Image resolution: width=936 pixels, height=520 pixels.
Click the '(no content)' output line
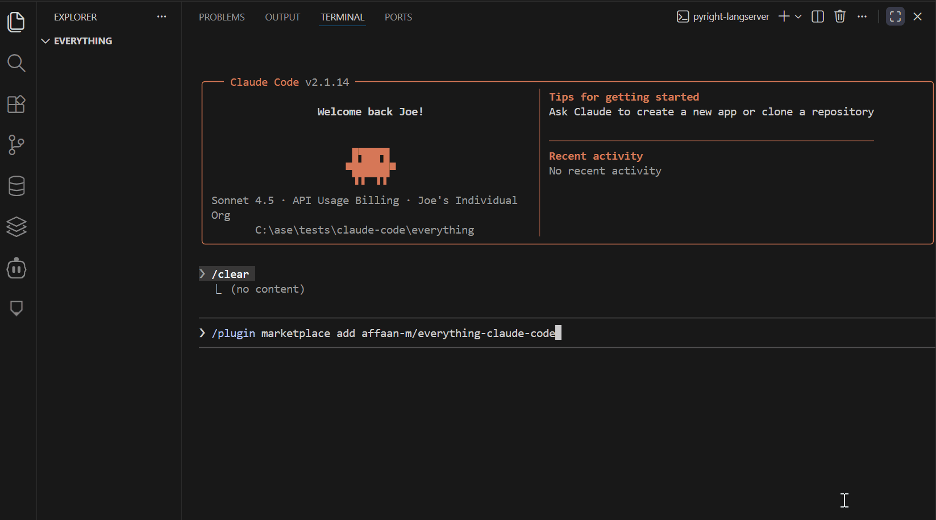pos(268,289)
